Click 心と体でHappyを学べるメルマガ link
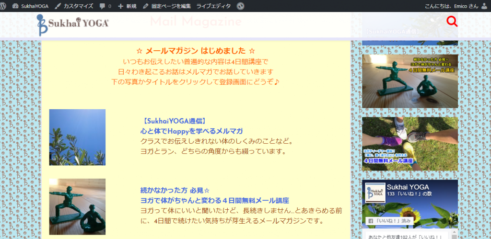This screenshot has width=491, height=239. click(191, 131)
